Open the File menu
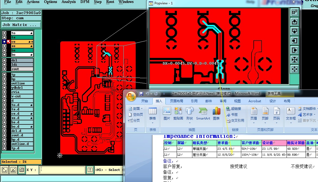318x182 pixels. [x=8, y=2]
